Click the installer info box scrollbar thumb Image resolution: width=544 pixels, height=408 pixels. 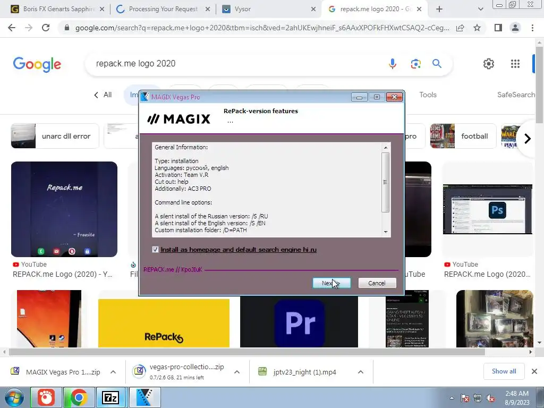click(386, 182)
